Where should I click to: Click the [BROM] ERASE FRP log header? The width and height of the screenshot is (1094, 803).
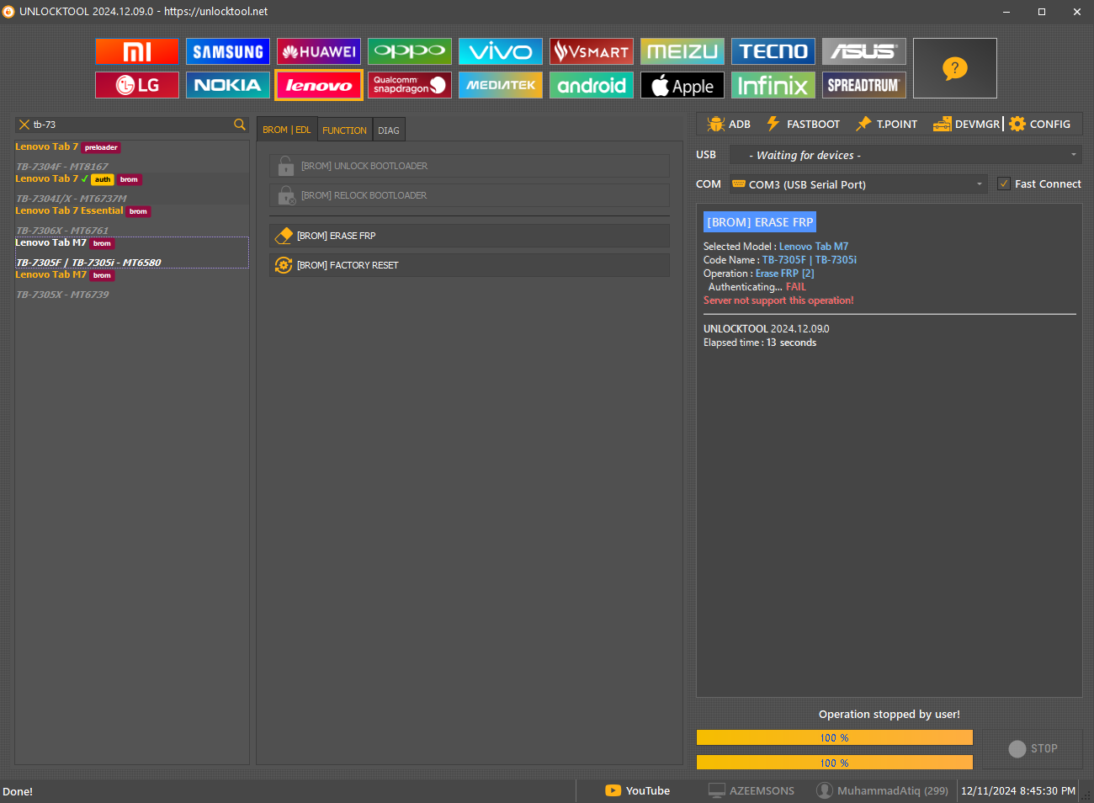760,222
